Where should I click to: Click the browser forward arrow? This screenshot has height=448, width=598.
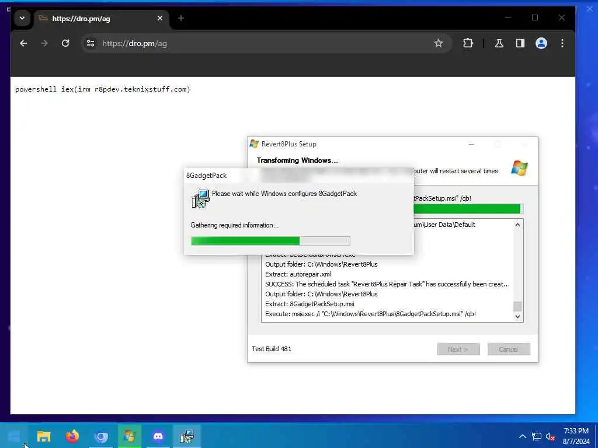pos(44,43)
